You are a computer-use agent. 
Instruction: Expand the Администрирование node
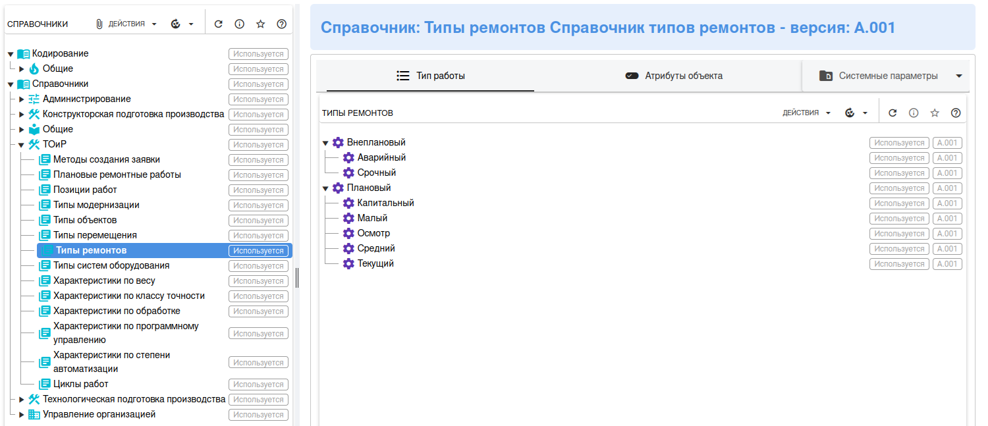[21, 99]
